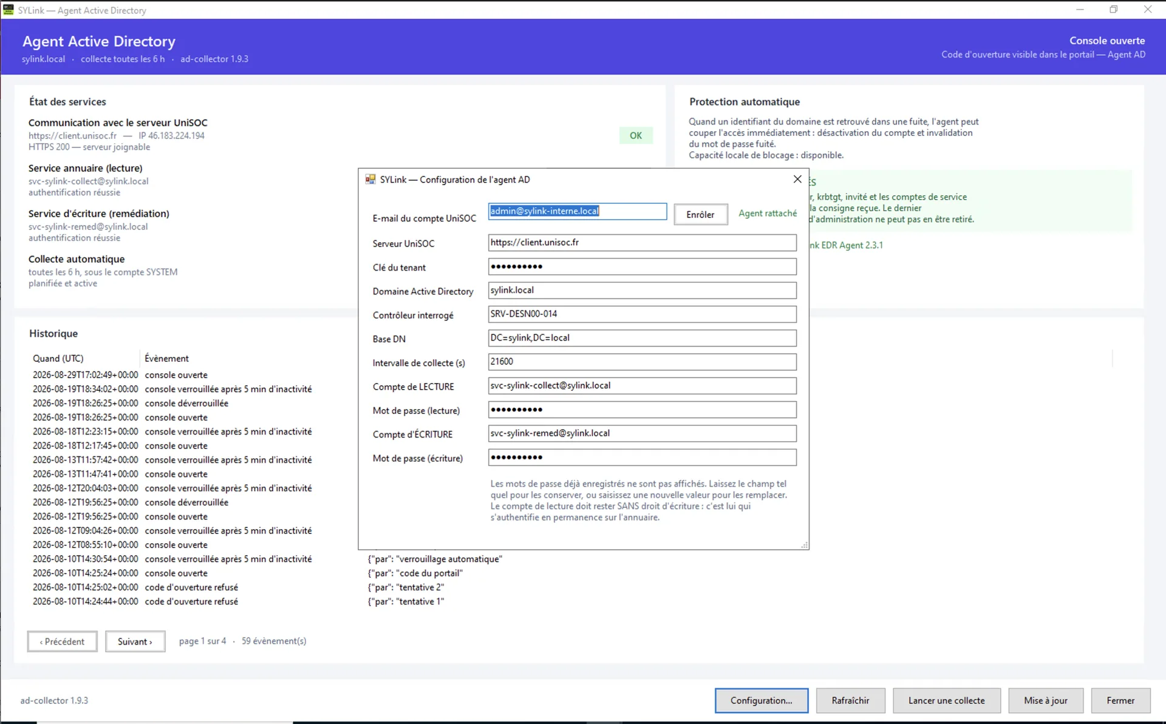Click into the Serveur UniSOC field
This screenshot has width=1166, height=724.
click(x=642, y=243)
